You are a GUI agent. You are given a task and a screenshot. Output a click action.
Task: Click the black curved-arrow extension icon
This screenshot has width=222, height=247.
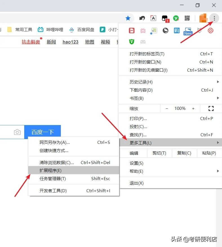click(x=142, y=18)
